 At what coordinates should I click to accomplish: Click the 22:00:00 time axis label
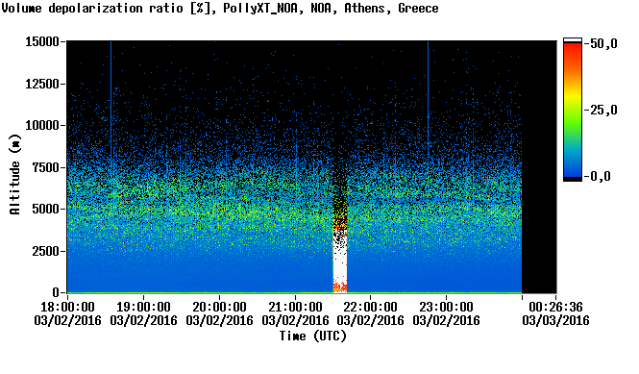click(x=370, y=307)
